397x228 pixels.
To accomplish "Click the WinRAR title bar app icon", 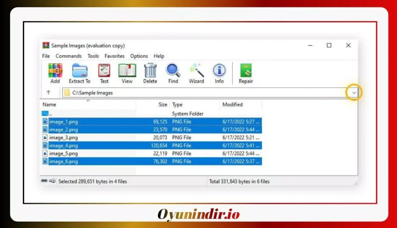I will [x=46, y=46].
